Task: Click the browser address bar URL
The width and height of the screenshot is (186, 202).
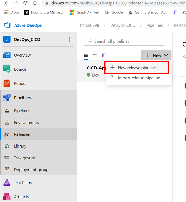Action: click(118, 3)
